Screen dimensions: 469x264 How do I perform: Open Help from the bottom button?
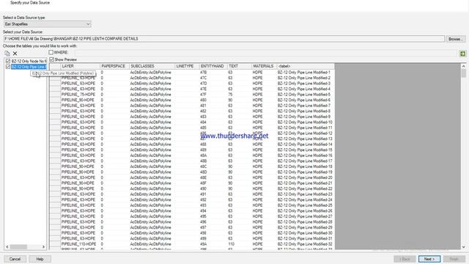point(40,259)
